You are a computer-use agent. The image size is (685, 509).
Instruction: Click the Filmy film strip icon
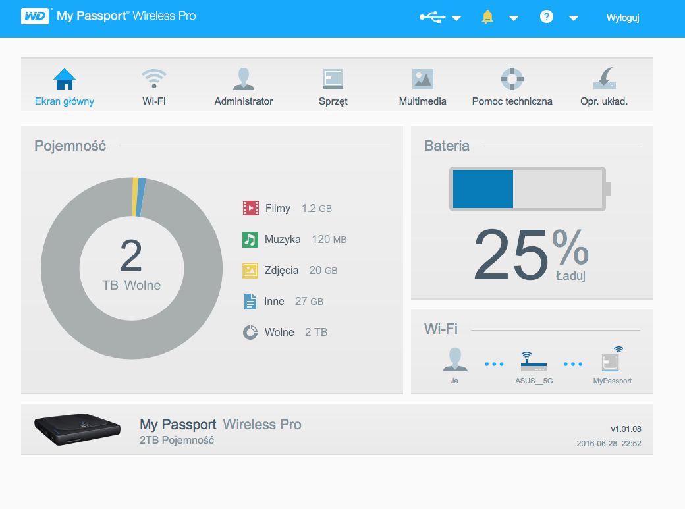(x=251, y=208)
